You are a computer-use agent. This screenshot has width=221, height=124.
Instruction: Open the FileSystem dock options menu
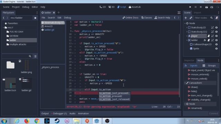coord(37,13)
